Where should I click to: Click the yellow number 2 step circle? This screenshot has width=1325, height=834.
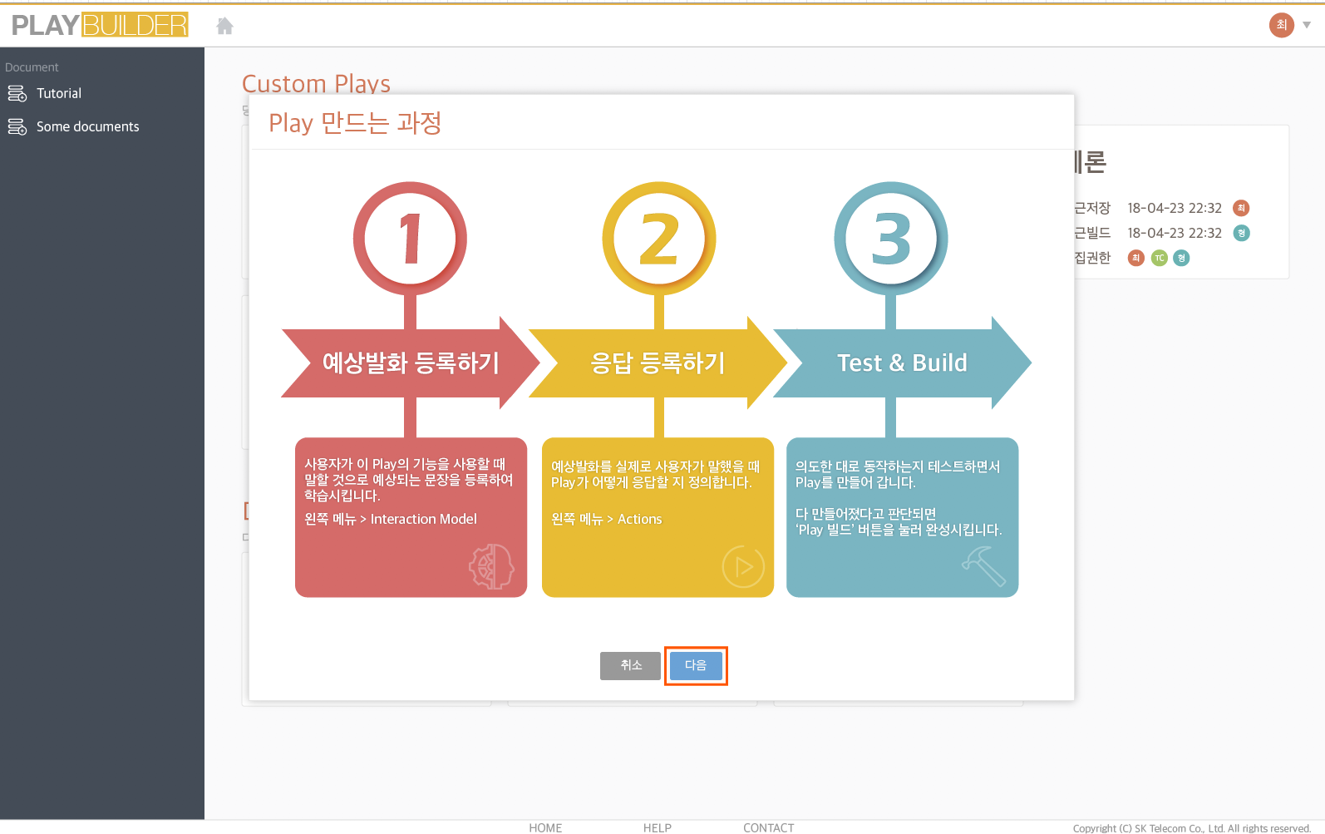(x=658, y=239)
